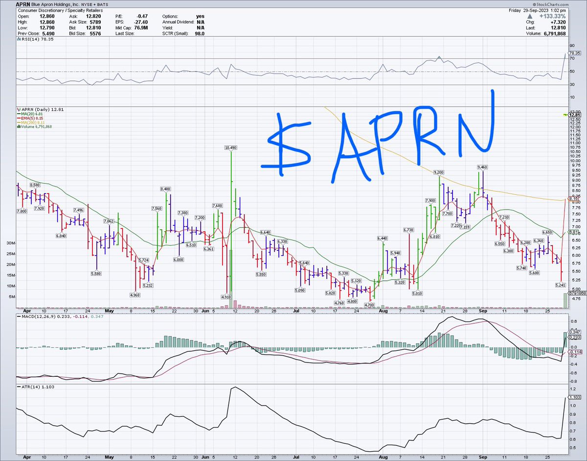Image resolution: width=587 pixels, height=461 pixels.
Task: Click the 78.35 RSI axis value tag
Action: pos(574,53)
